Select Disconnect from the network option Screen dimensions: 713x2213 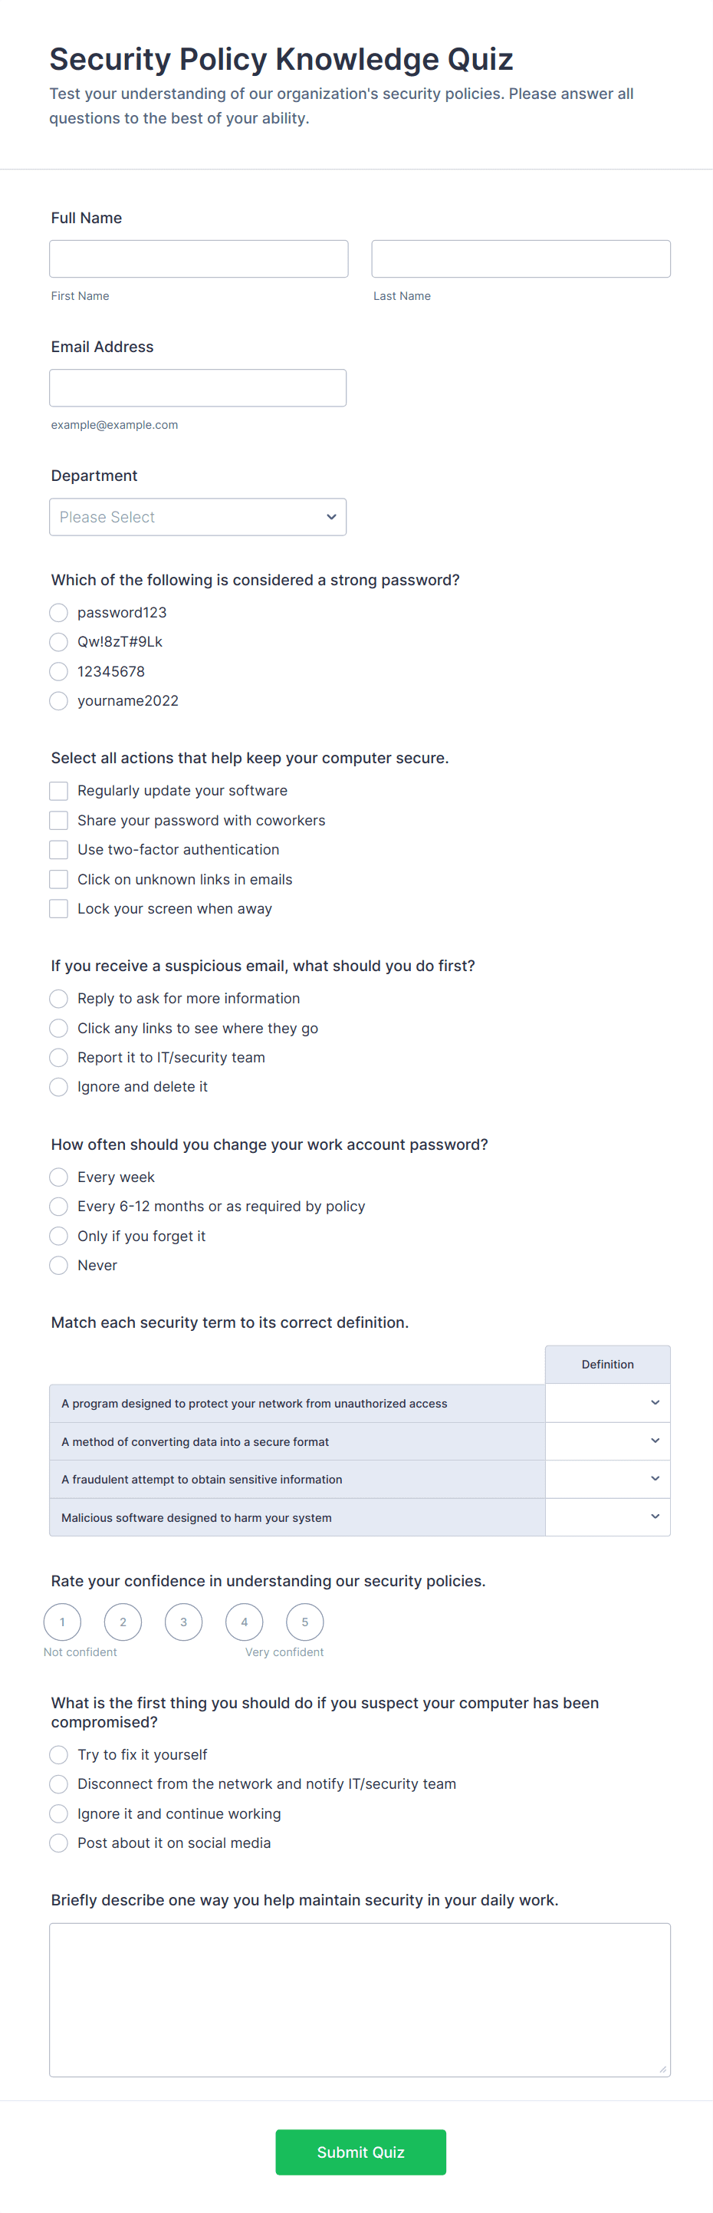click(58, 1784)
